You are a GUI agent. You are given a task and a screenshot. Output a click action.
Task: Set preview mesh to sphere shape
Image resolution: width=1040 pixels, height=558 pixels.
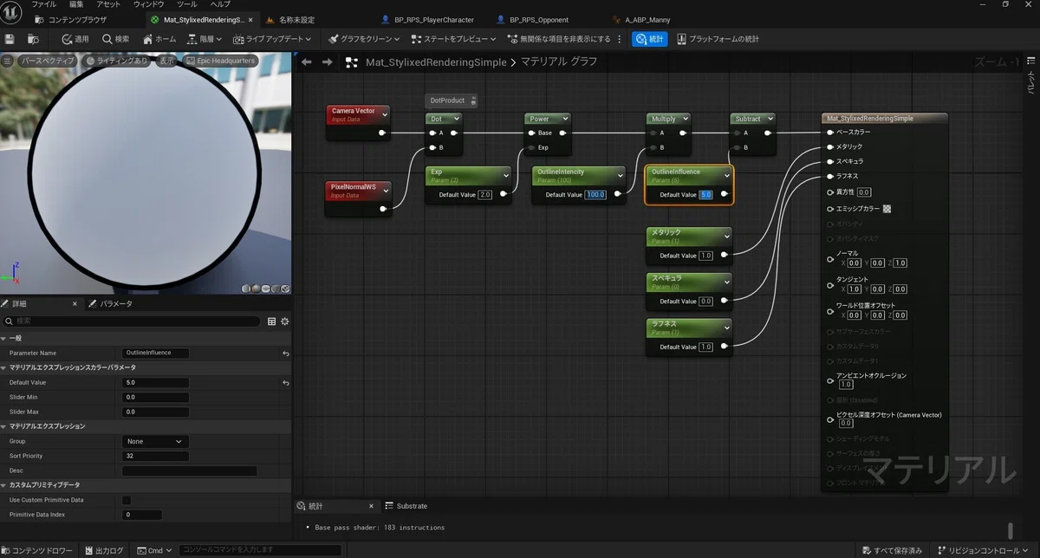tap(257, 288)
